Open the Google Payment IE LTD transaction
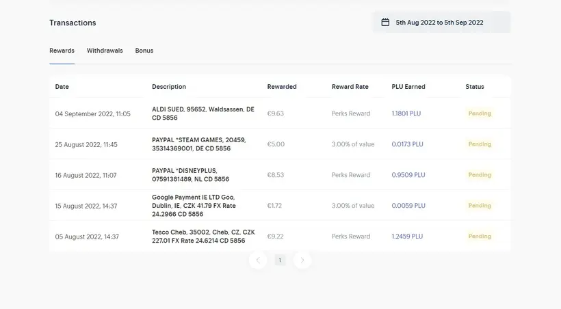Viewport: 561px width, 309px height. (x=280, y=206)
